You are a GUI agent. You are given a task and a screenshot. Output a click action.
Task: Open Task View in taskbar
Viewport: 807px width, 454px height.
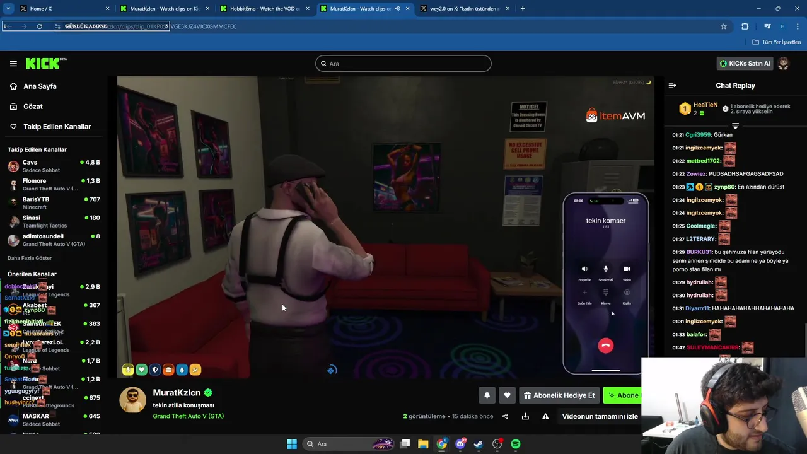(x=405, y=444)
